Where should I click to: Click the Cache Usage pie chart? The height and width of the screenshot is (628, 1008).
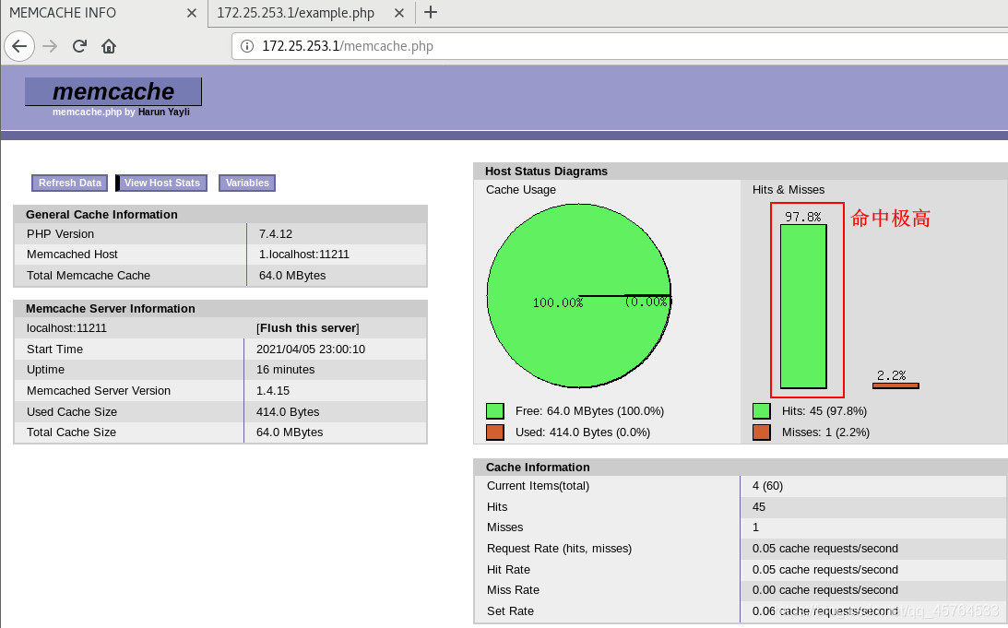point(579,296)
